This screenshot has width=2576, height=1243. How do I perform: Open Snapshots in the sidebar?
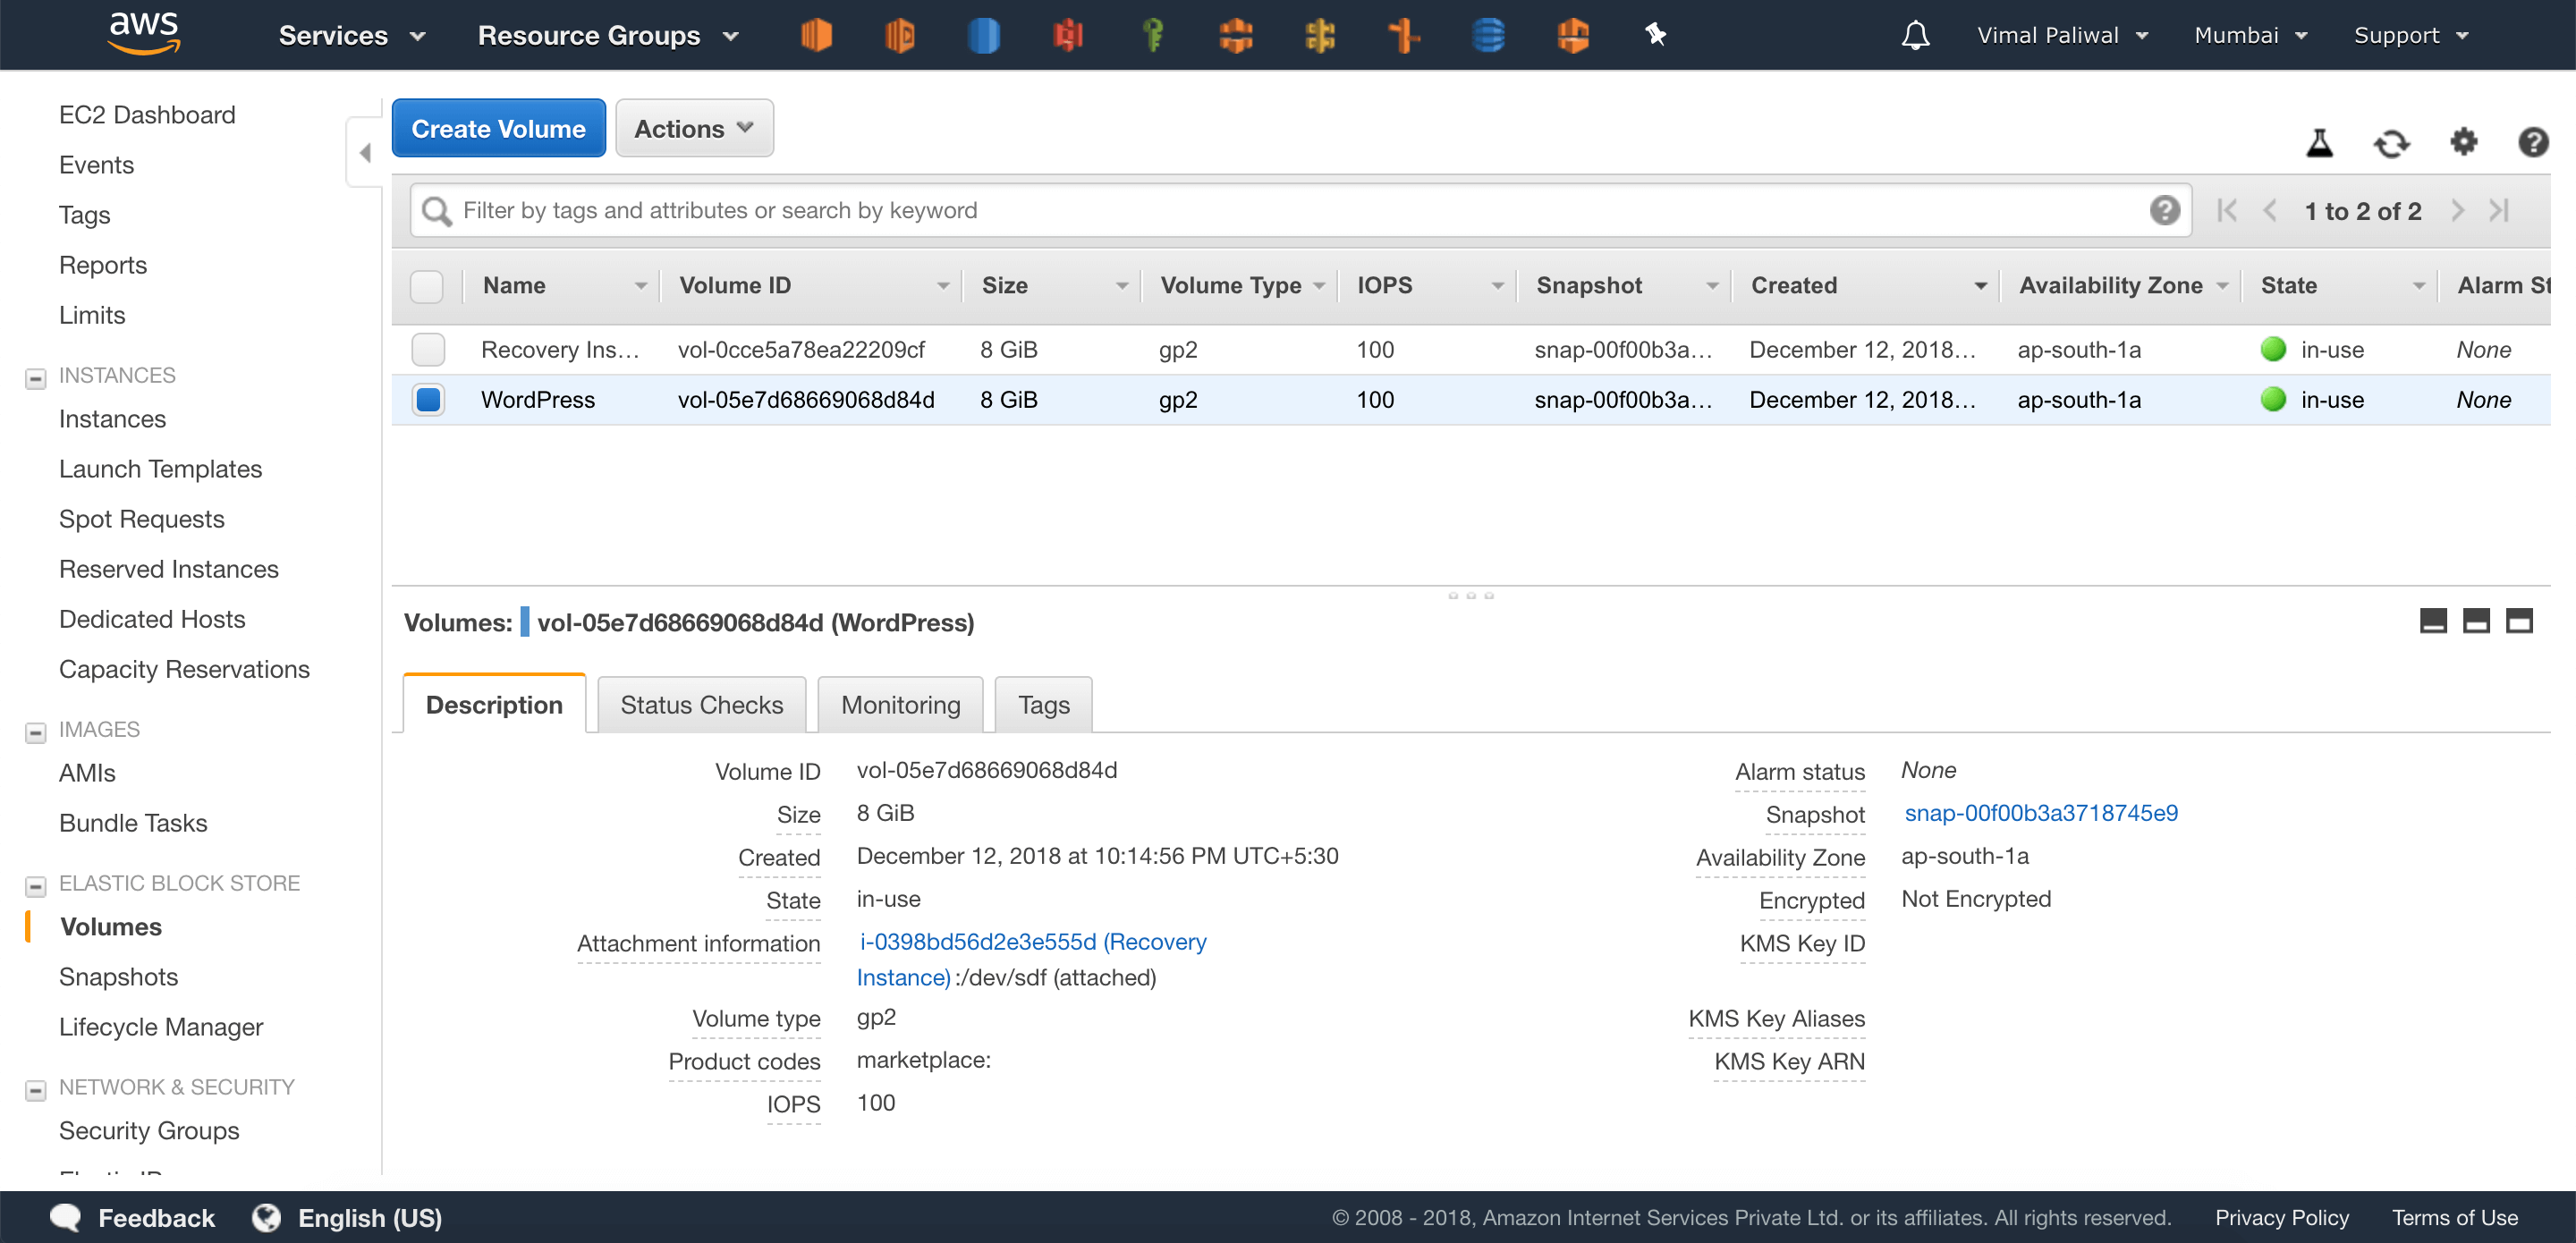click(118, 976)
